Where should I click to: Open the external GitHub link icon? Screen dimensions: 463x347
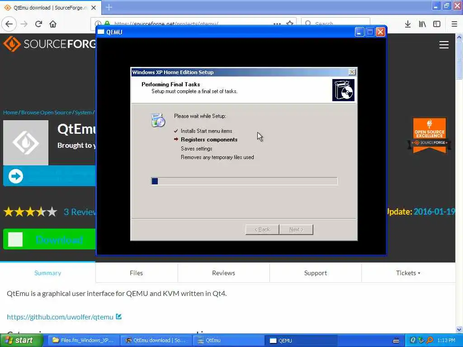pos(119,317)
